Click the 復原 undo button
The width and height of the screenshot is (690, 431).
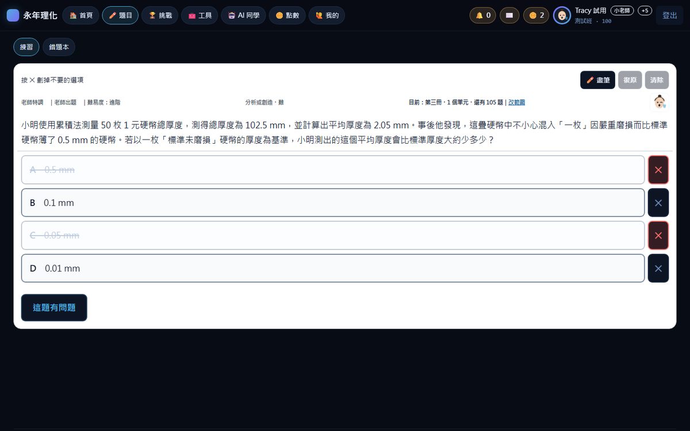(630, 80)
